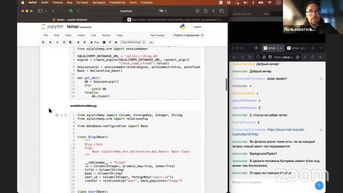343x193 pixels.
Task: Open the Файл menu in the menu bar
Action: click(44, 3)
